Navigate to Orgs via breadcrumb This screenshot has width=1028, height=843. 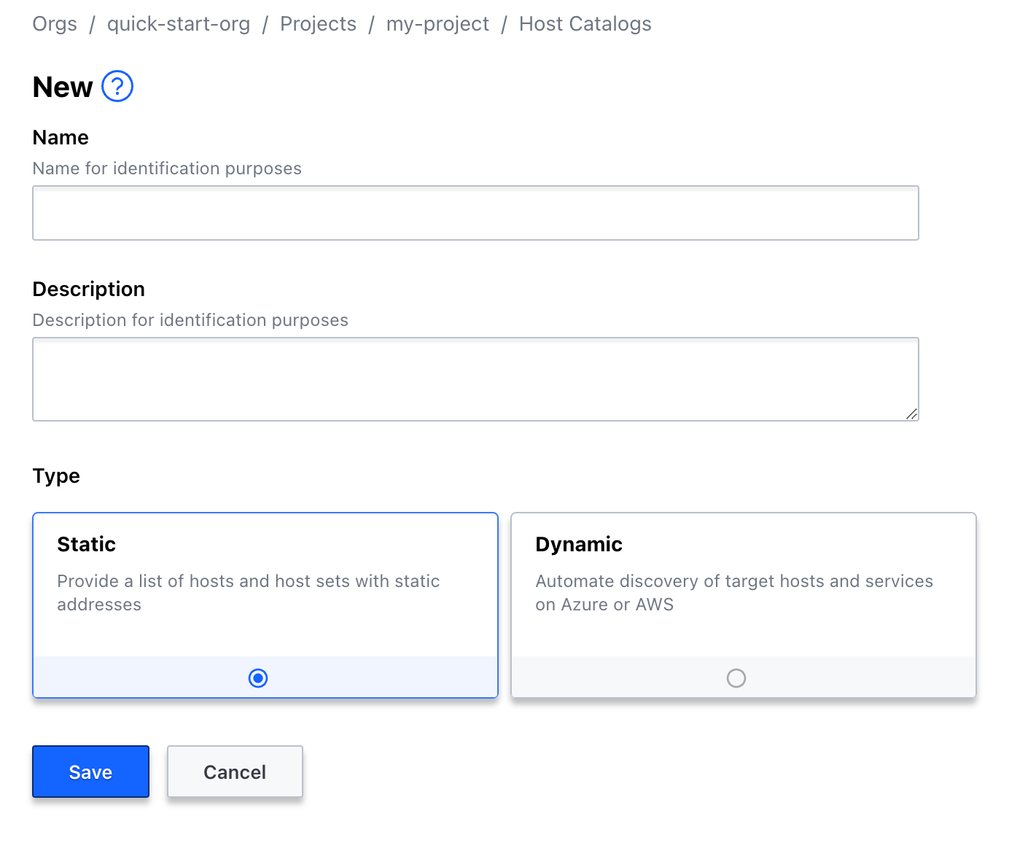55,23
